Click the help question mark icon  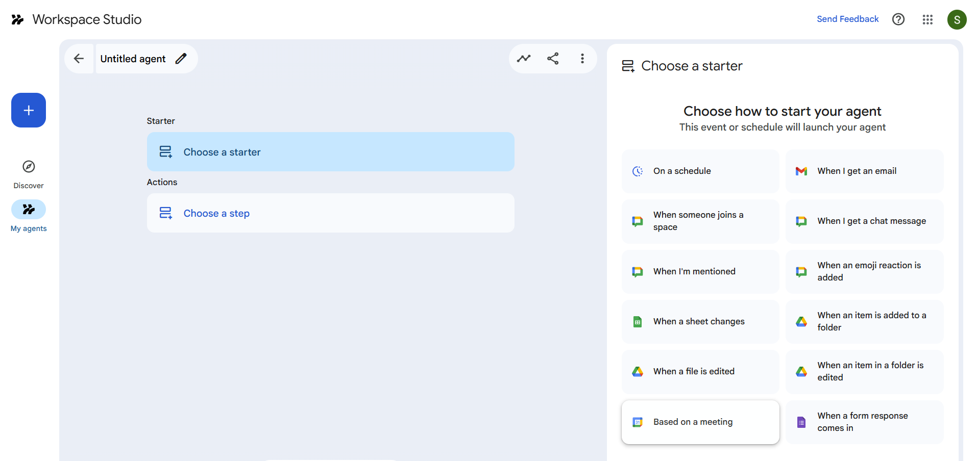(898, 19)
